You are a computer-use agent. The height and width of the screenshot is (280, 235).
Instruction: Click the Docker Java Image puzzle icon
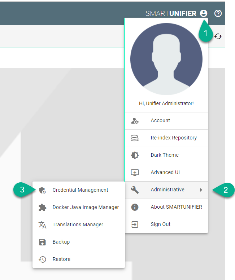point(43,207)
